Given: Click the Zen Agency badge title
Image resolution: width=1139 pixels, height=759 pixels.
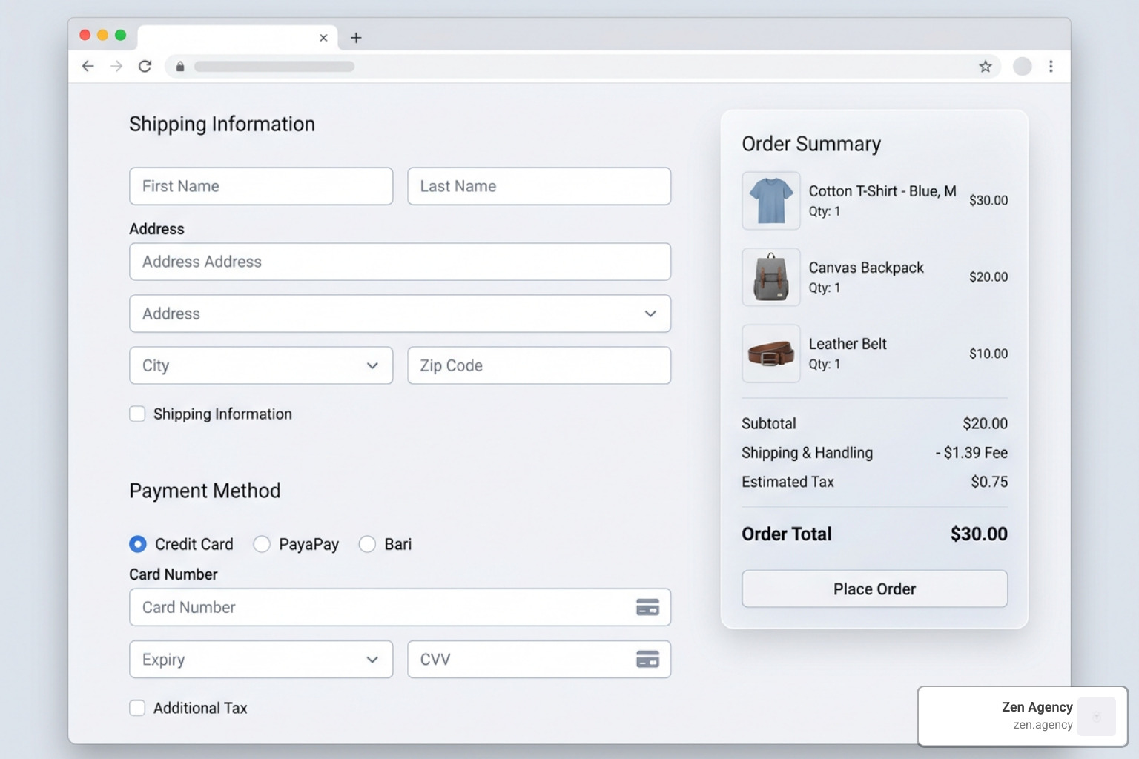Looking at the screenshot, I should (1037, 707).
